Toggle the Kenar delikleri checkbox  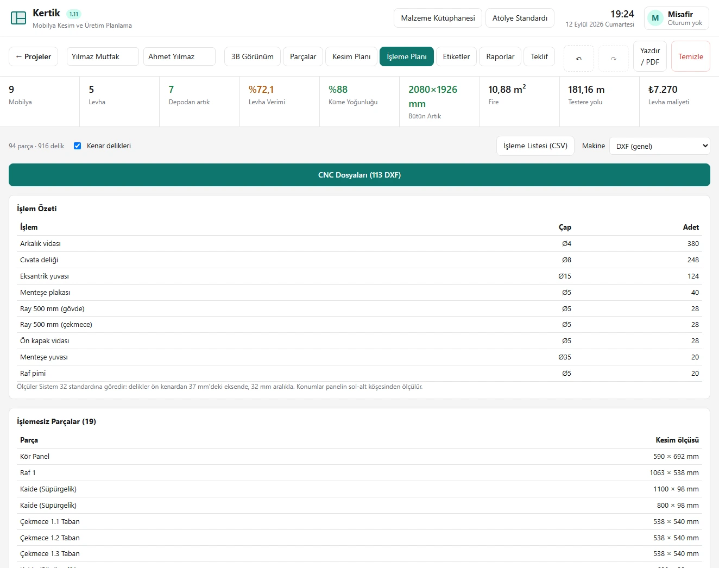point(78,146)
